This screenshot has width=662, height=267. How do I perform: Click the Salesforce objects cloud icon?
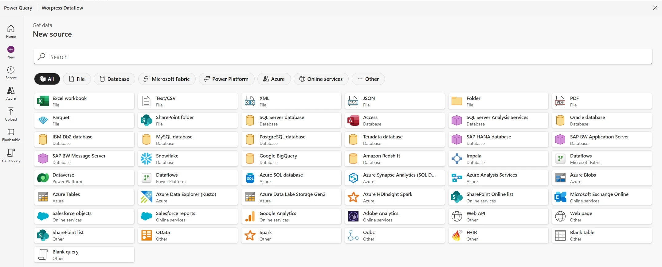[x=43, y=216]
